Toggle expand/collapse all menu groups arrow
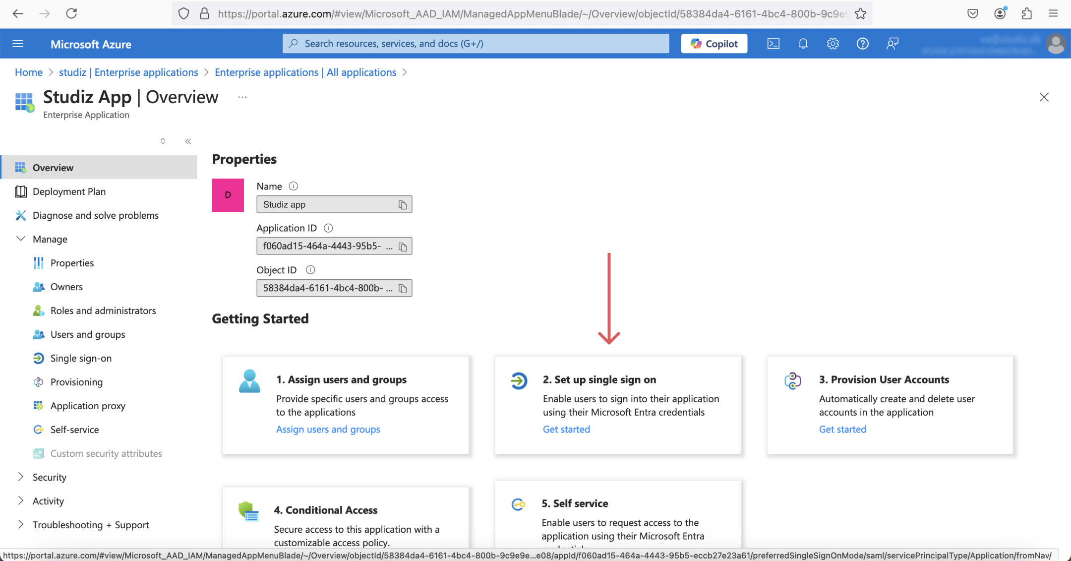Screen dimensions: 1071x561 click(163, 141)
